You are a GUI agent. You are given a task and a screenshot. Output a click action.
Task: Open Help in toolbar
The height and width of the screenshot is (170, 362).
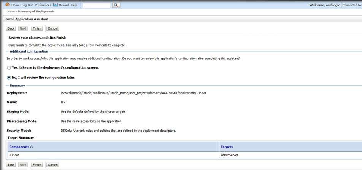click(74, 5)
